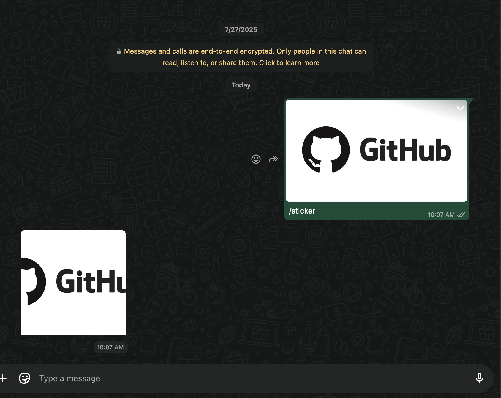
Task: Open the emoji reaction picker beside the message
Action: [256, 159]
